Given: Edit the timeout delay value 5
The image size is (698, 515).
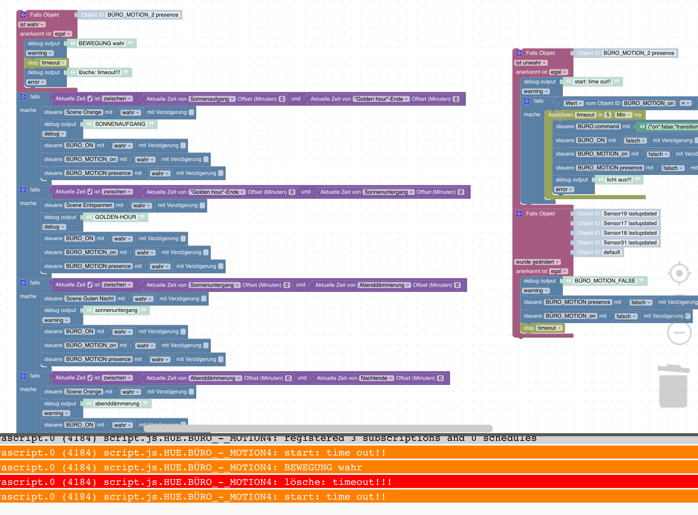Looking at the screenshot, I should (x=608, y=115).
